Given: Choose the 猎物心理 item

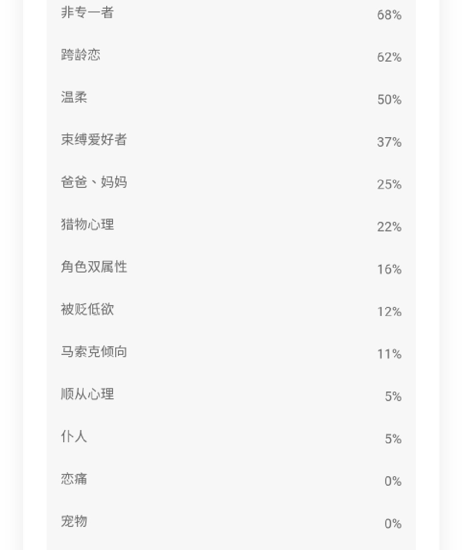Looking at the screenshot, I should tap(87, 225).
